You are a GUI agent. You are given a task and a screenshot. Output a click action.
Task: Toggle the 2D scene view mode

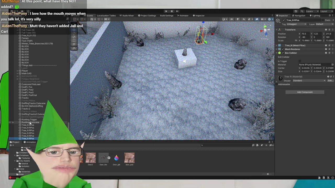(x=231, y=19)
